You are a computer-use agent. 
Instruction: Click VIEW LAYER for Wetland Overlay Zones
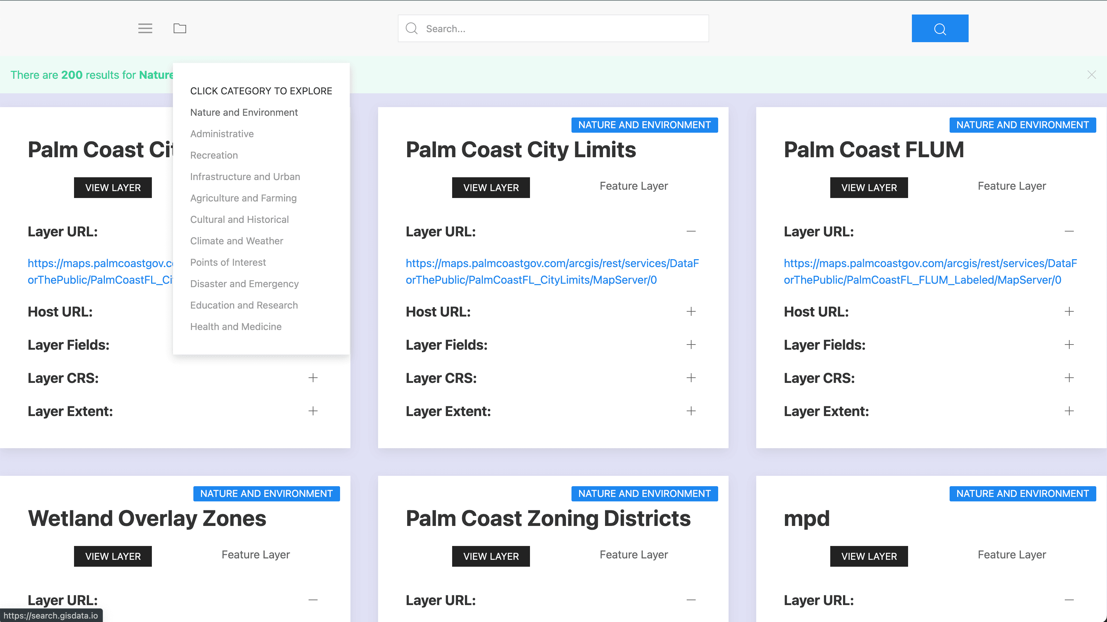(x=112, y=556)
